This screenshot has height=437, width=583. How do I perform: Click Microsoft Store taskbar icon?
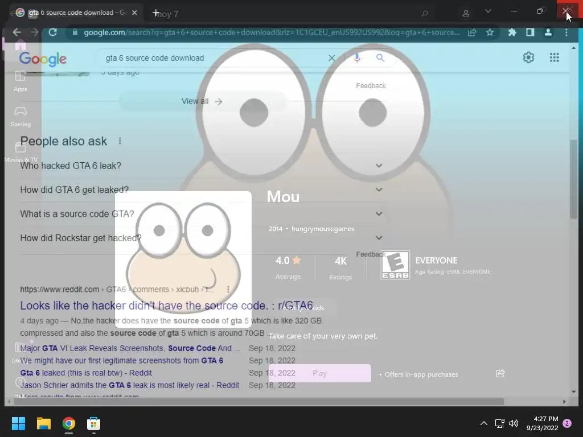[94, 423]
